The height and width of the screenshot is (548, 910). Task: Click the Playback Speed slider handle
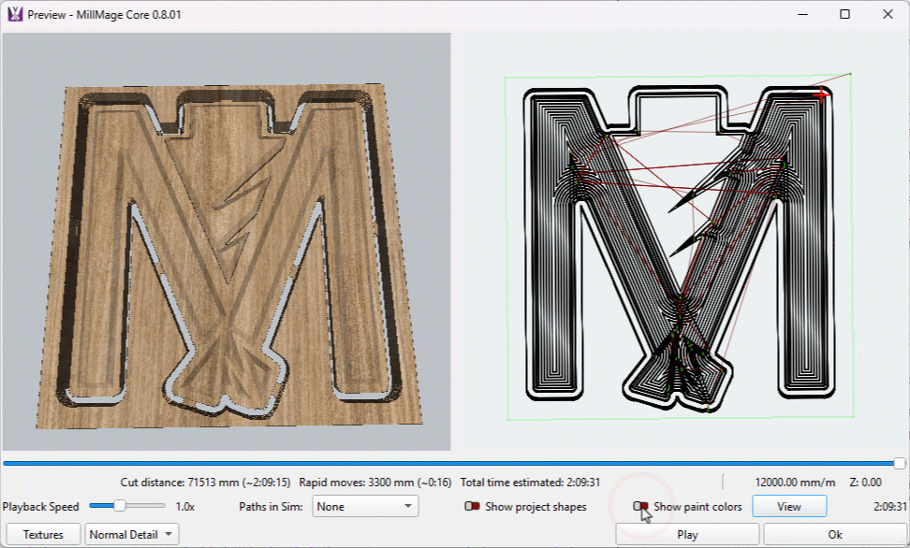pos(120,506)
